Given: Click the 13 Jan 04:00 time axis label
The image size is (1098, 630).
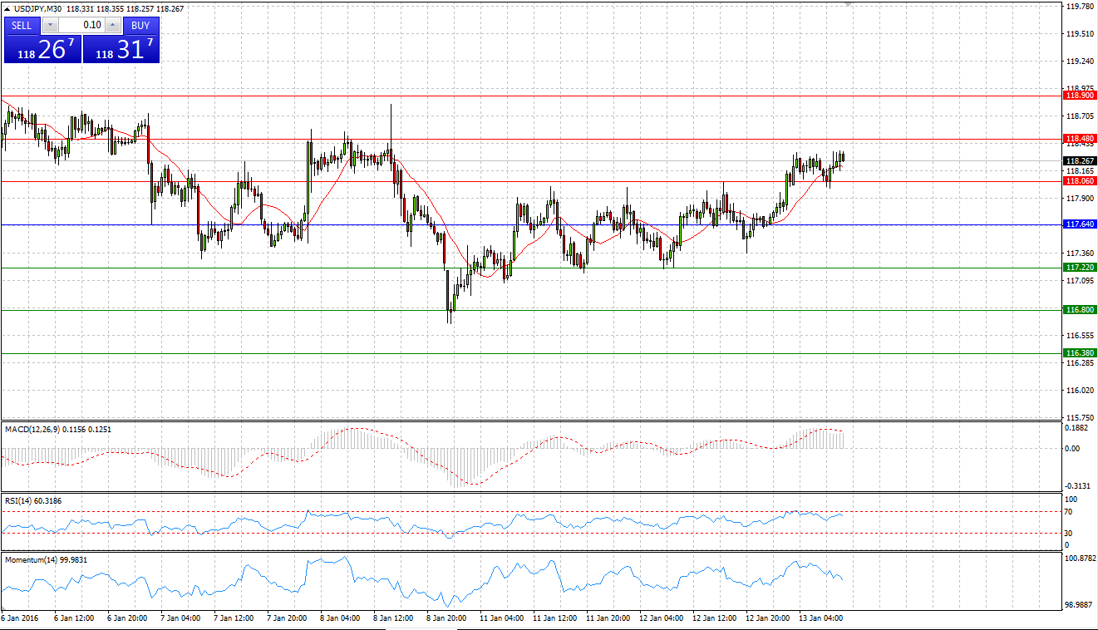Looking at the screenshot, I should pos(819,618).
